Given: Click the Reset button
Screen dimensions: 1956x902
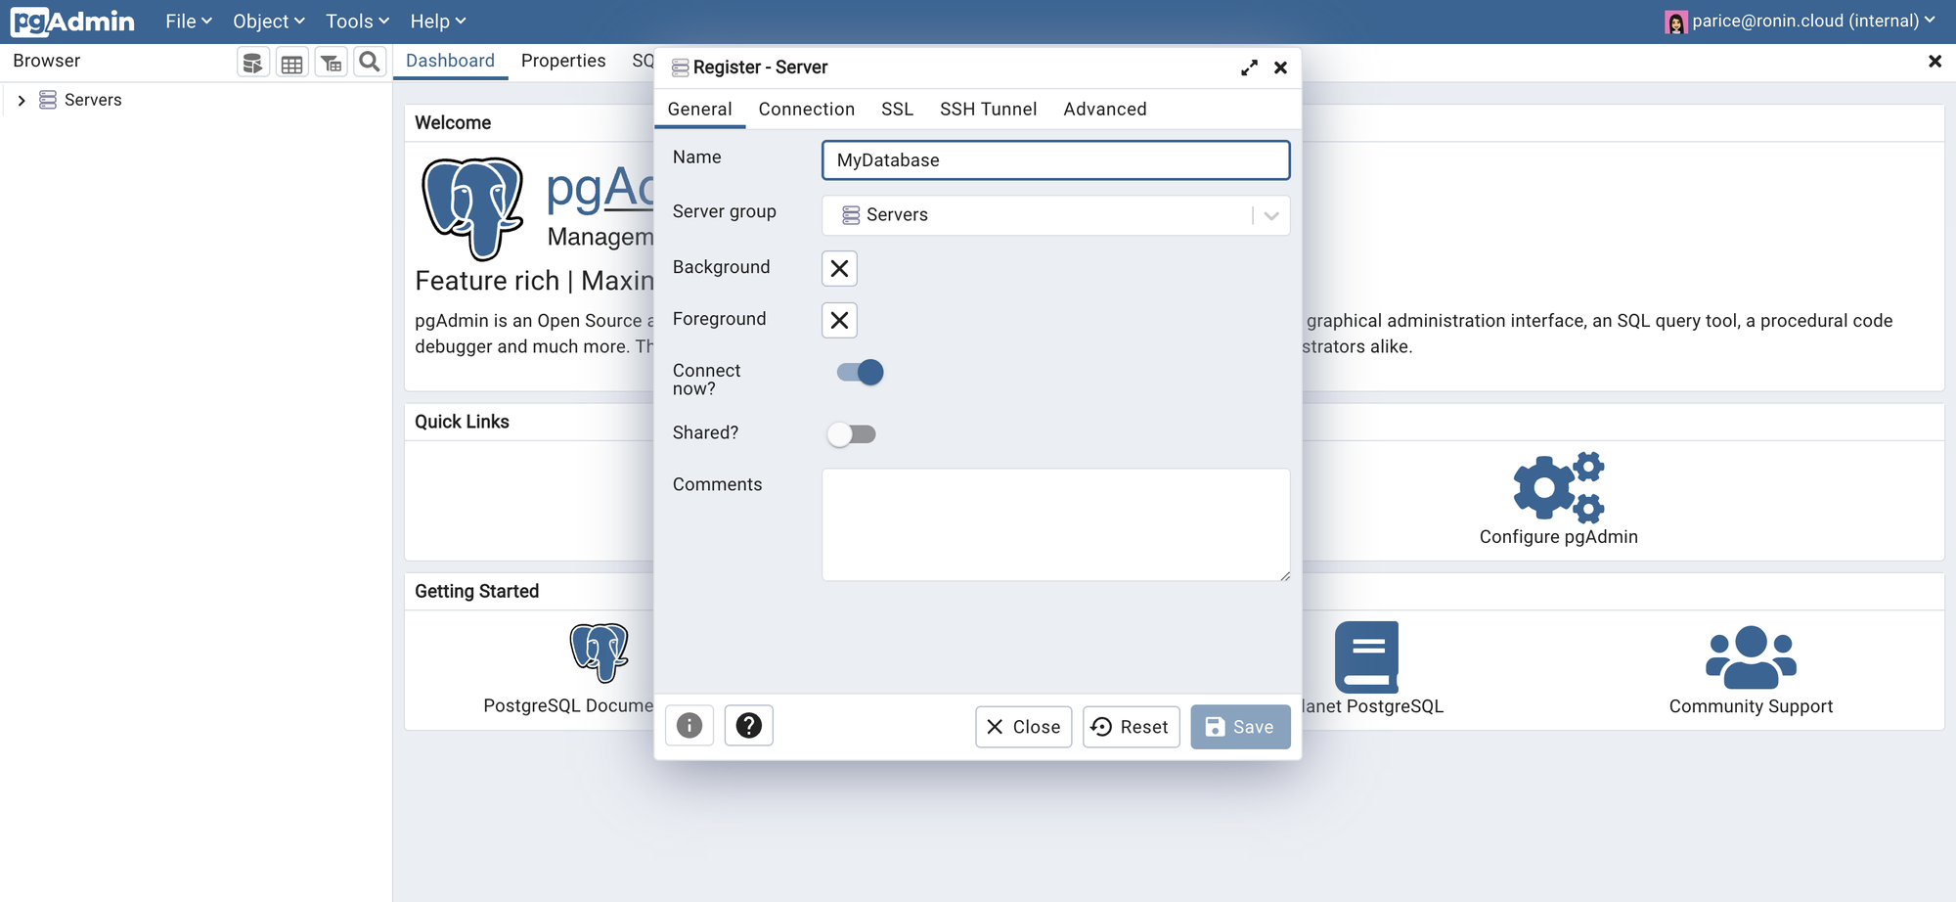Looking at the screenshot, I should 1132,727.
